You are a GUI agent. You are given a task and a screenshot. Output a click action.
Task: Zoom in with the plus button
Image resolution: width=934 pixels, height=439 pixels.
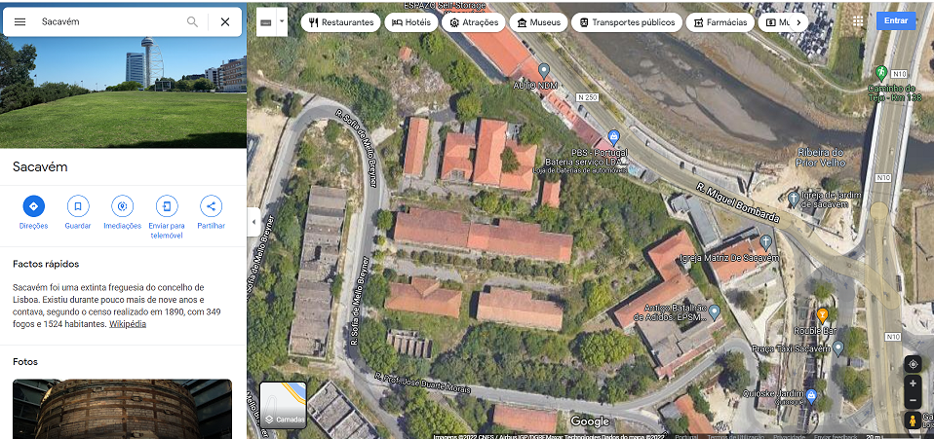pyautogui.click(x=913, y=384)
